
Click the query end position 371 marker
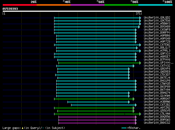tap(138, 13)
